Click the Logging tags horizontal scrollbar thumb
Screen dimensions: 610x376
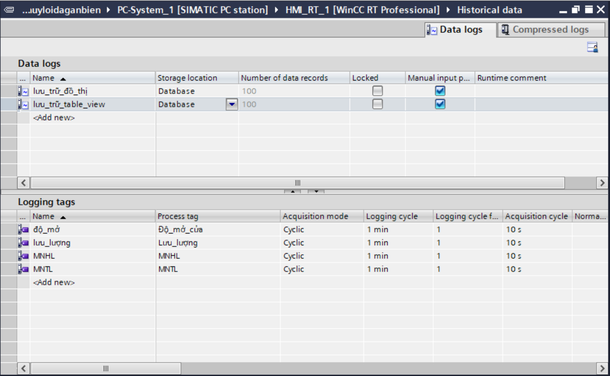pyautogui.click(x=106, y=369)
